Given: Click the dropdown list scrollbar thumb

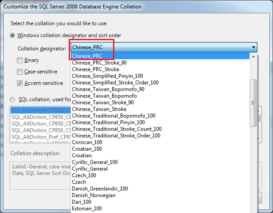Looking at the screenshot, I should [253, 103].
